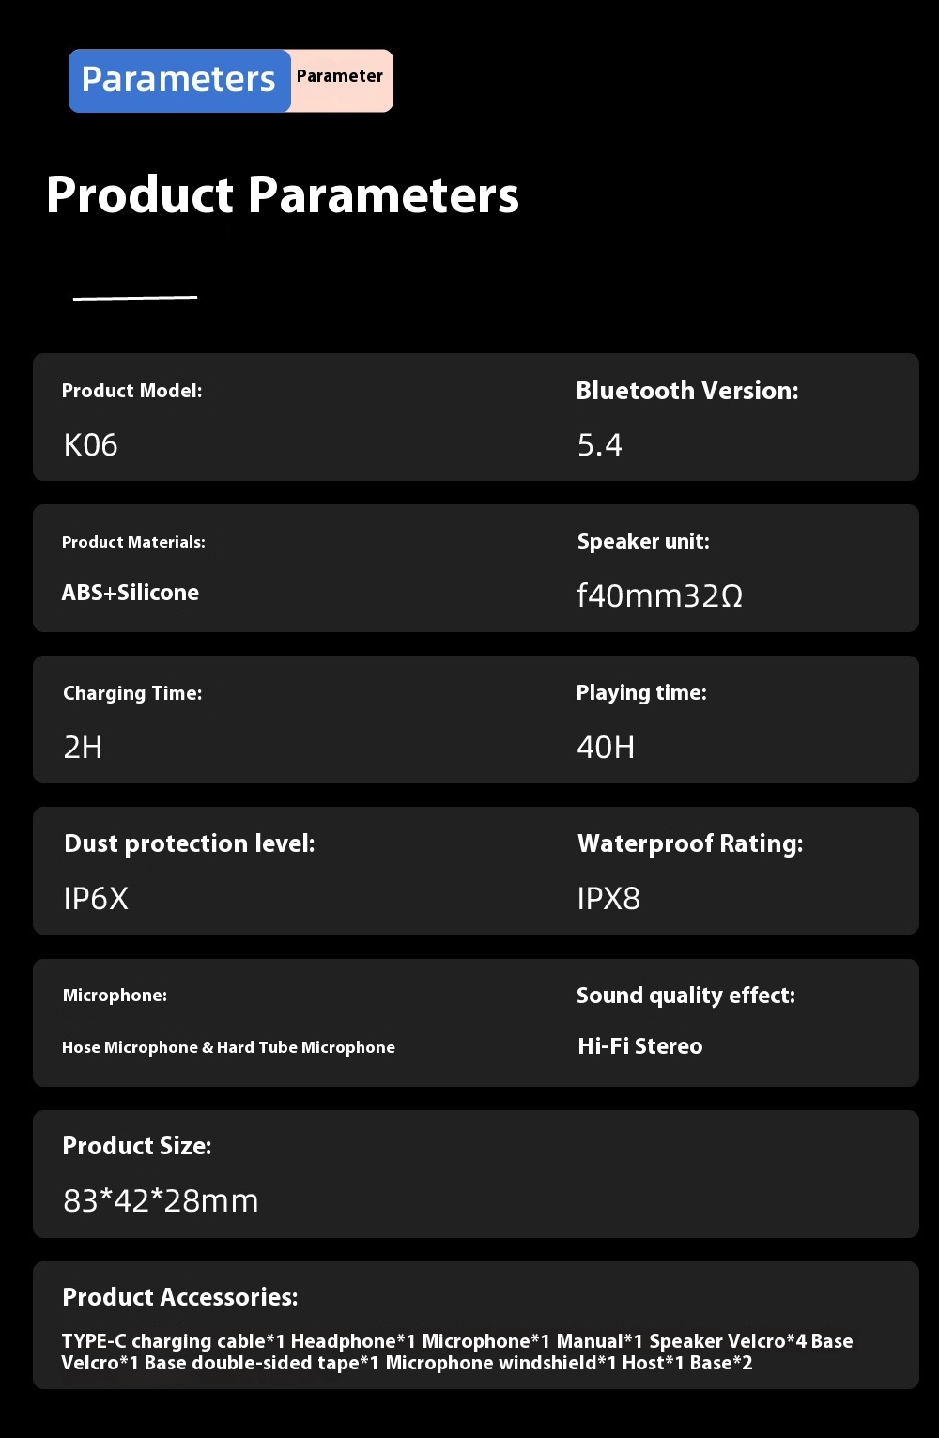The height and width of the screenshot is (1438, 939).
Task: Click the Bluetooth Version label
Action: pos(687,391)
